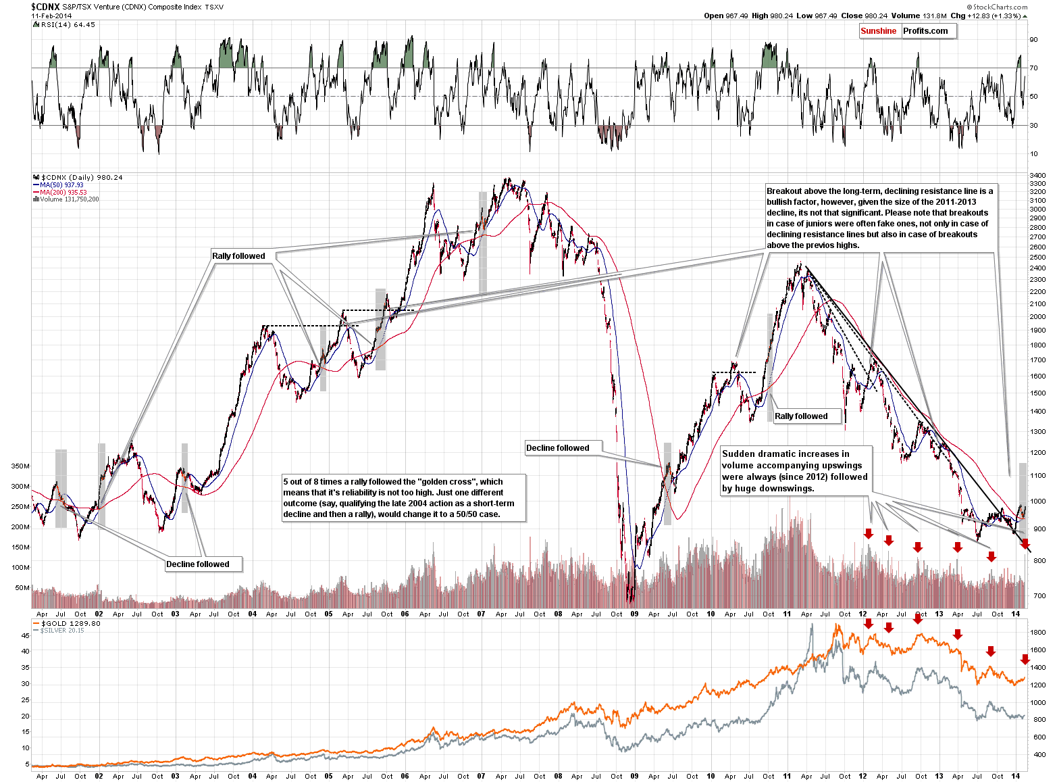Select the 'Rally followed' note near 2011

[x=806, y=416]
